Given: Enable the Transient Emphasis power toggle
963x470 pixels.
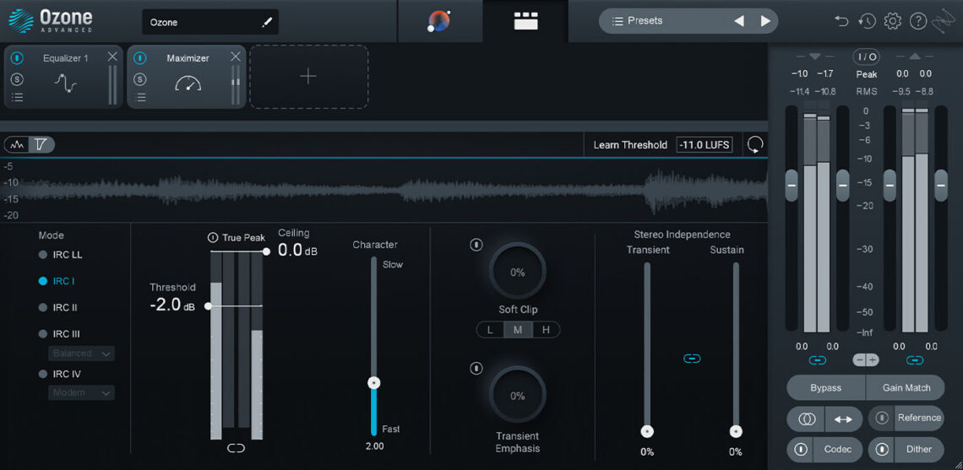Looking at the screenshot, I should coord(476,369).
